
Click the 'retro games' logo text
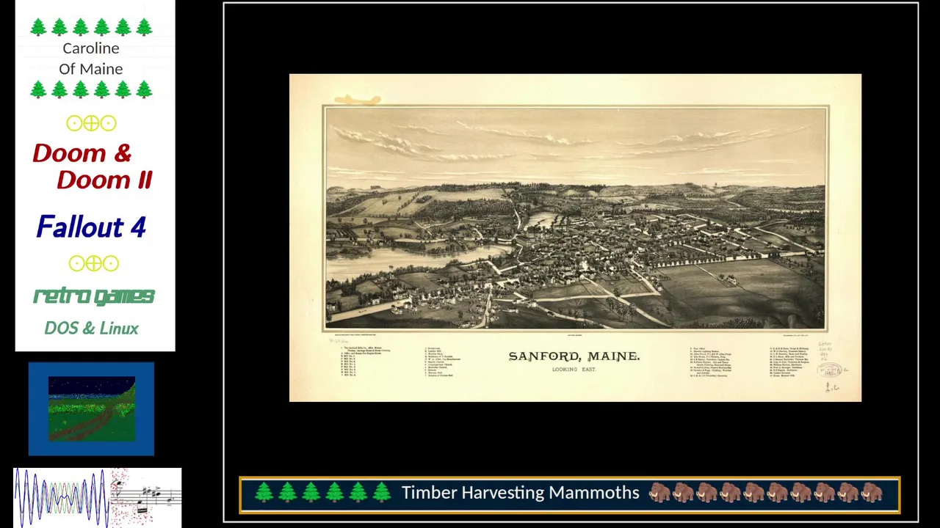(93, 296)
